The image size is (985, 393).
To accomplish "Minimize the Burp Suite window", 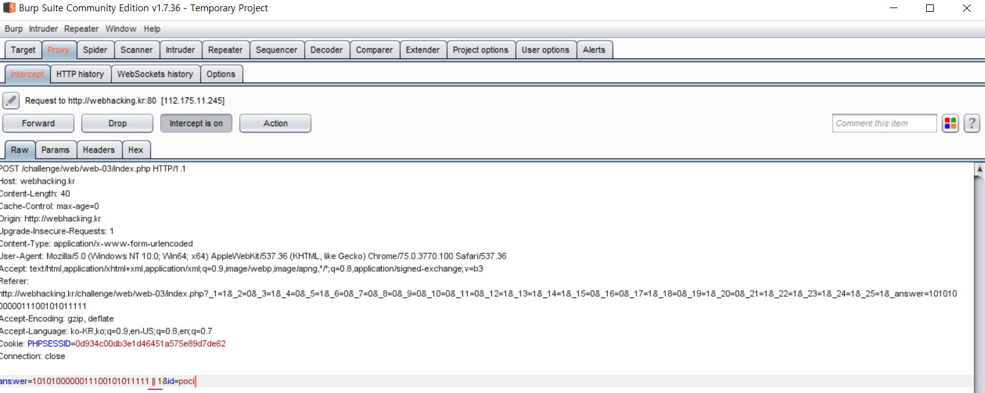I will (x=894, y=8).
